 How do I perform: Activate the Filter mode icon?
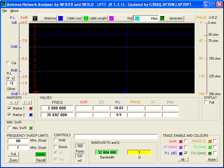click(137, 18)
